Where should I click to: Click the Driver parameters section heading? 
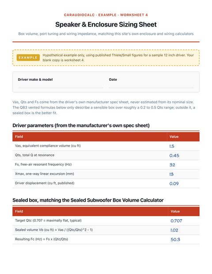coord(81,125)
